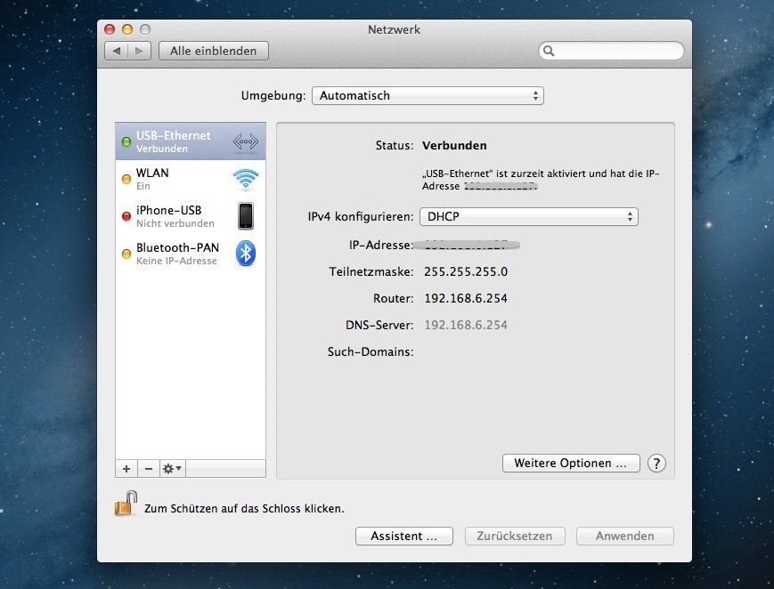Screen dimensions: 774x589
Task: Open the IPv4 konfigurieren DHCP dropdown
Action: [529, 216]
